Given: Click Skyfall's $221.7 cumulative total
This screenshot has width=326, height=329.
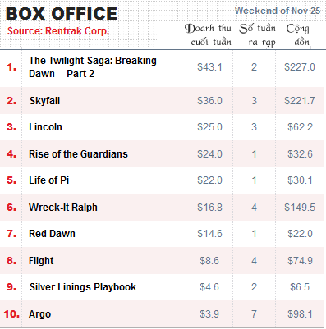Looking at the screenshot, I should pos(300,101).
